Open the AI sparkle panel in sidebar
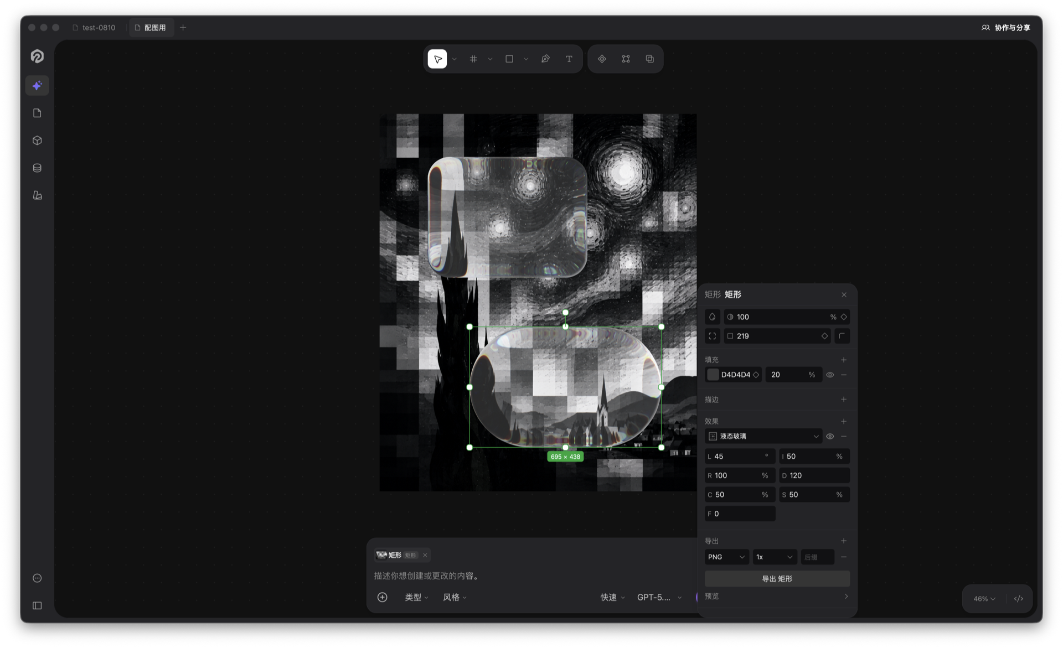 (37, 86)
